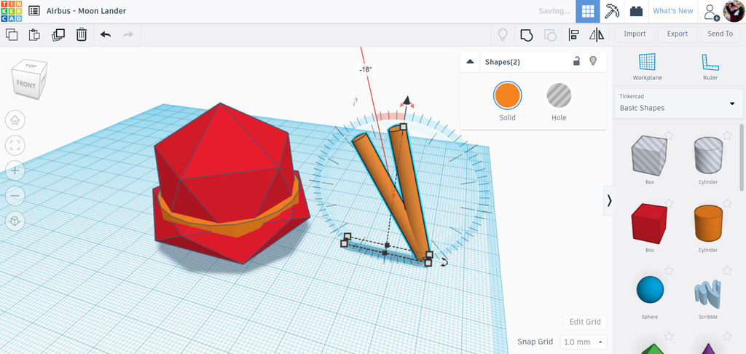Click the Fit all in view button
This screenshot has width=746, height=354.
15,145
